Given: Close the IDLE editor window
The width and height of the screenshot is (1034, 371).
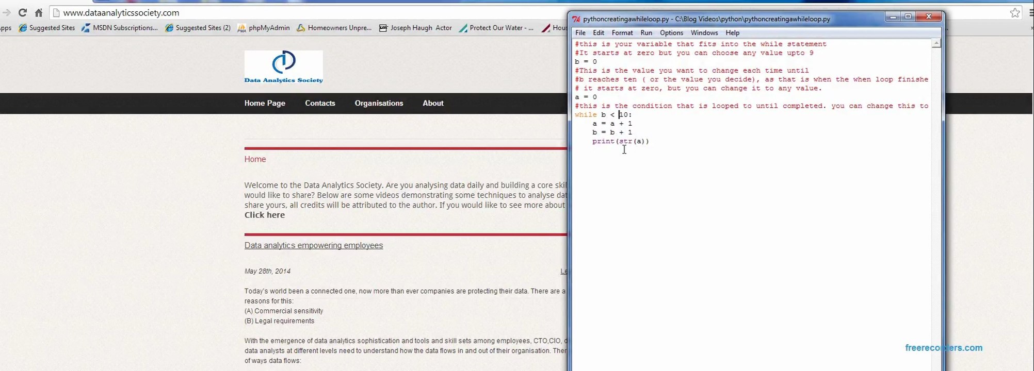Looking at the screenshot, I should (x=929, y=17).
